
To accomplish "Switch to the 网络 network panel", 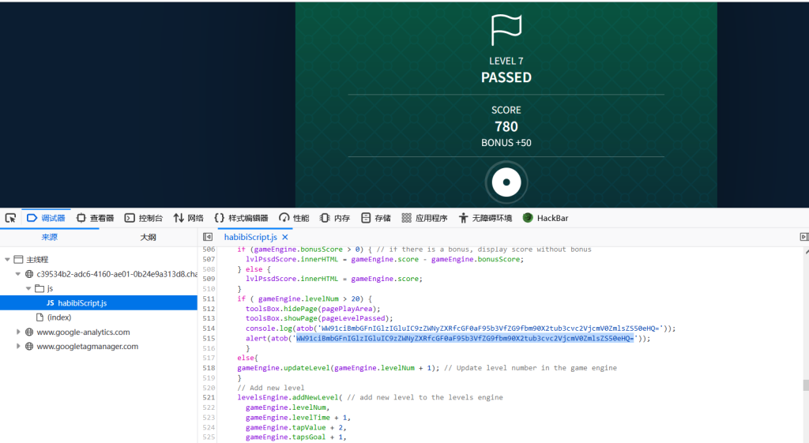I will pos(189,218).
